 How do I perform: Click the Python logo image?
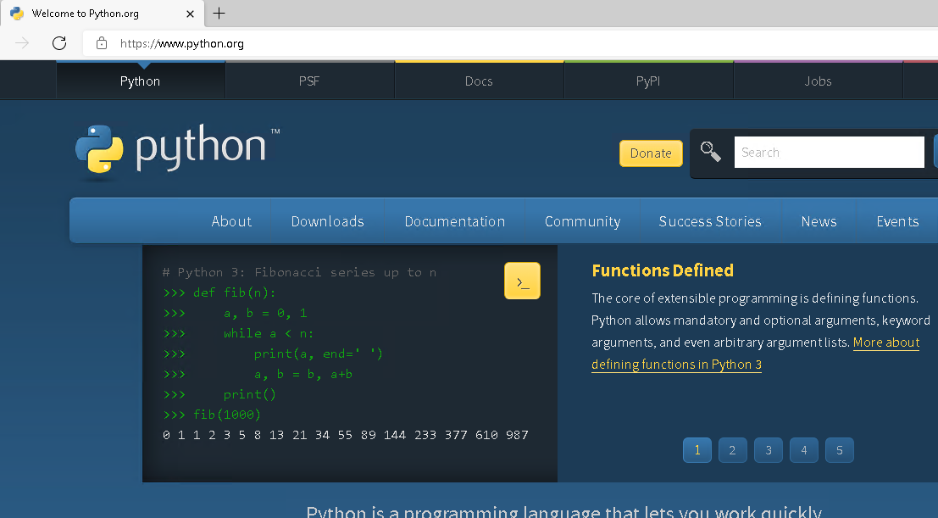coord(177,152)
